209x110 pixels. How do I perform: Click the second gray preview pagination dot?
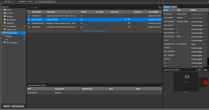click(x=186, y=92)
